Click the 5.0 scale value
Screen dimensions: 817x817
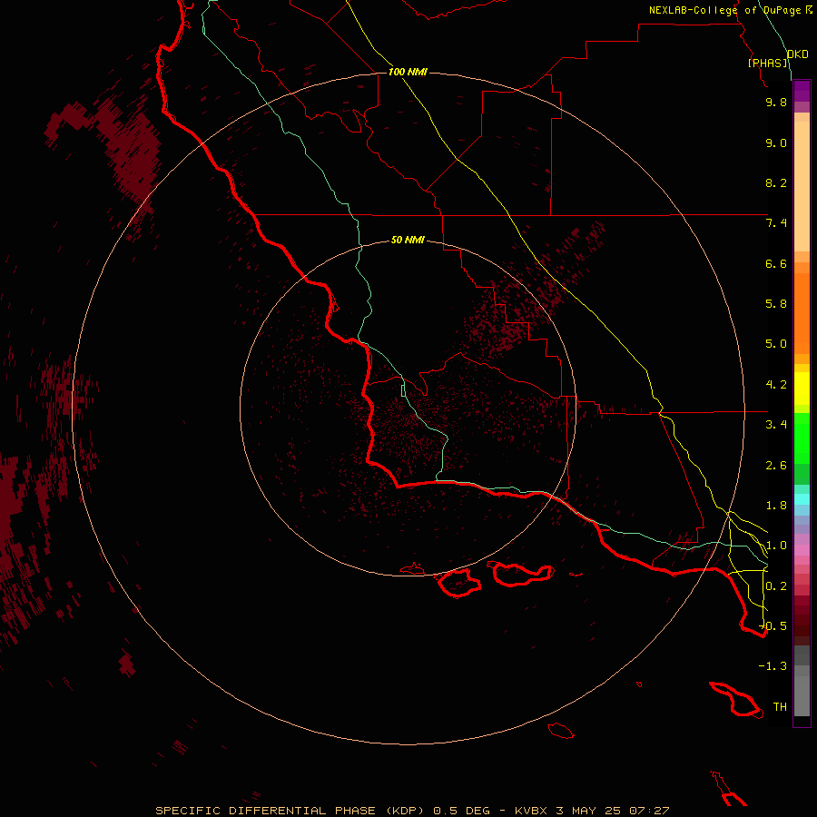point(776,344)
